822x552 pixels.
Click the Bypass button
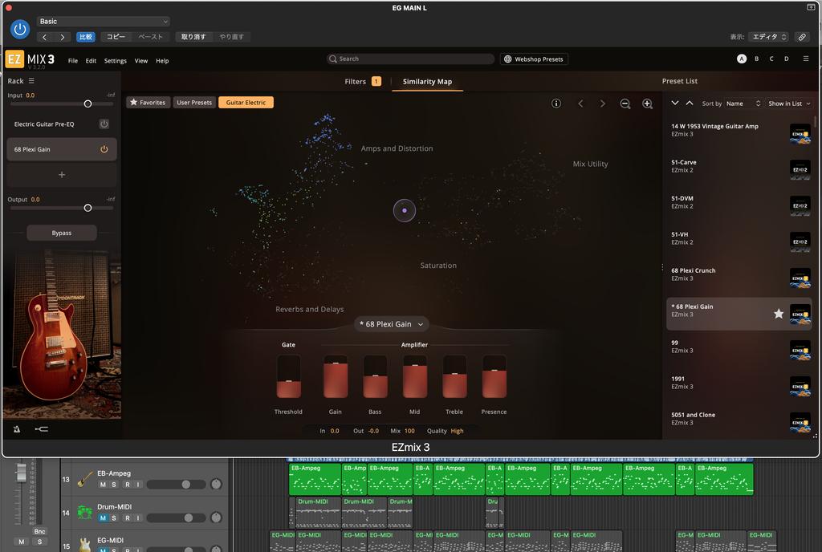62,233
